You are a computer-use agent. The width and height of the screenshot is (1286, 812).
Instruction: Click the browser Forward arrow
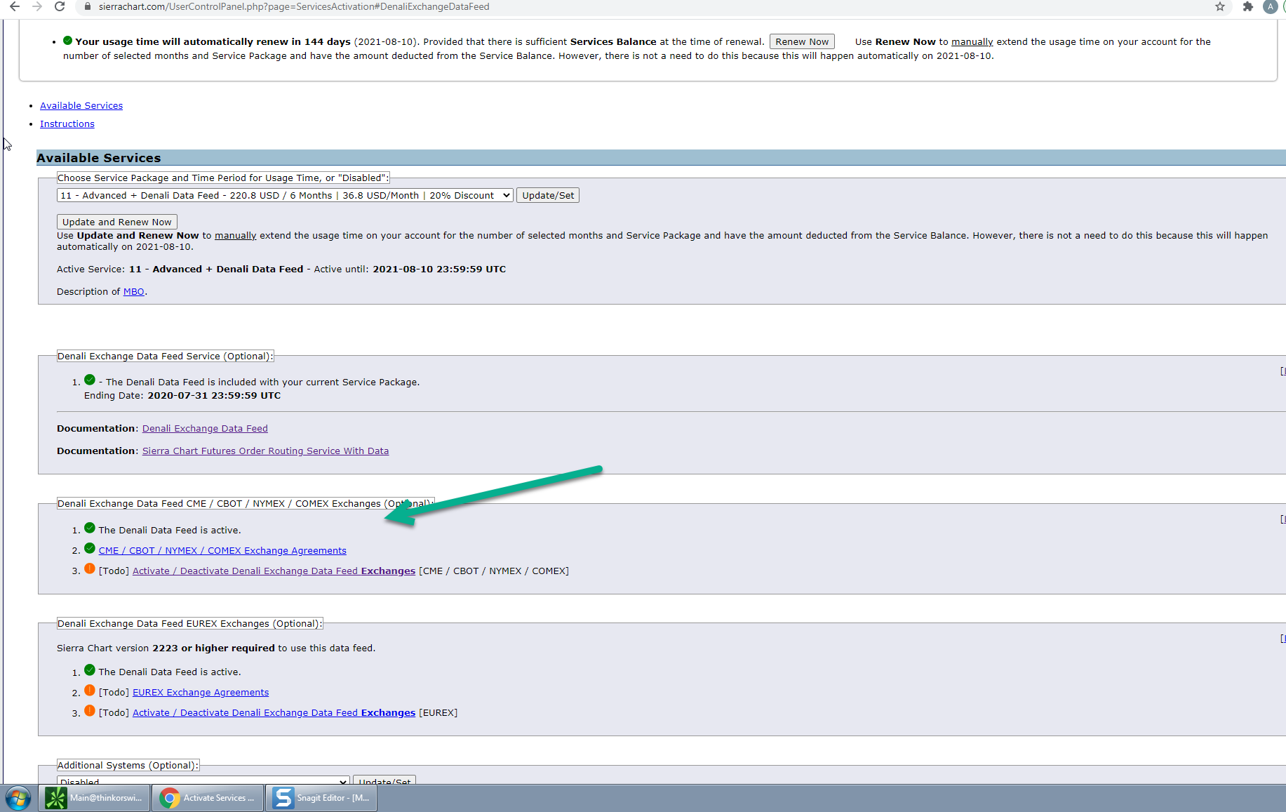[x=37, y=6]
